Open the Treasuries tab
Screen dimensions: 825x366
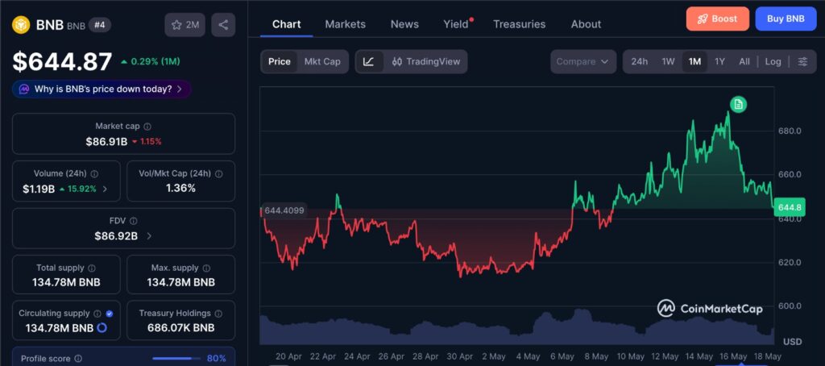(x=520, y=24)
